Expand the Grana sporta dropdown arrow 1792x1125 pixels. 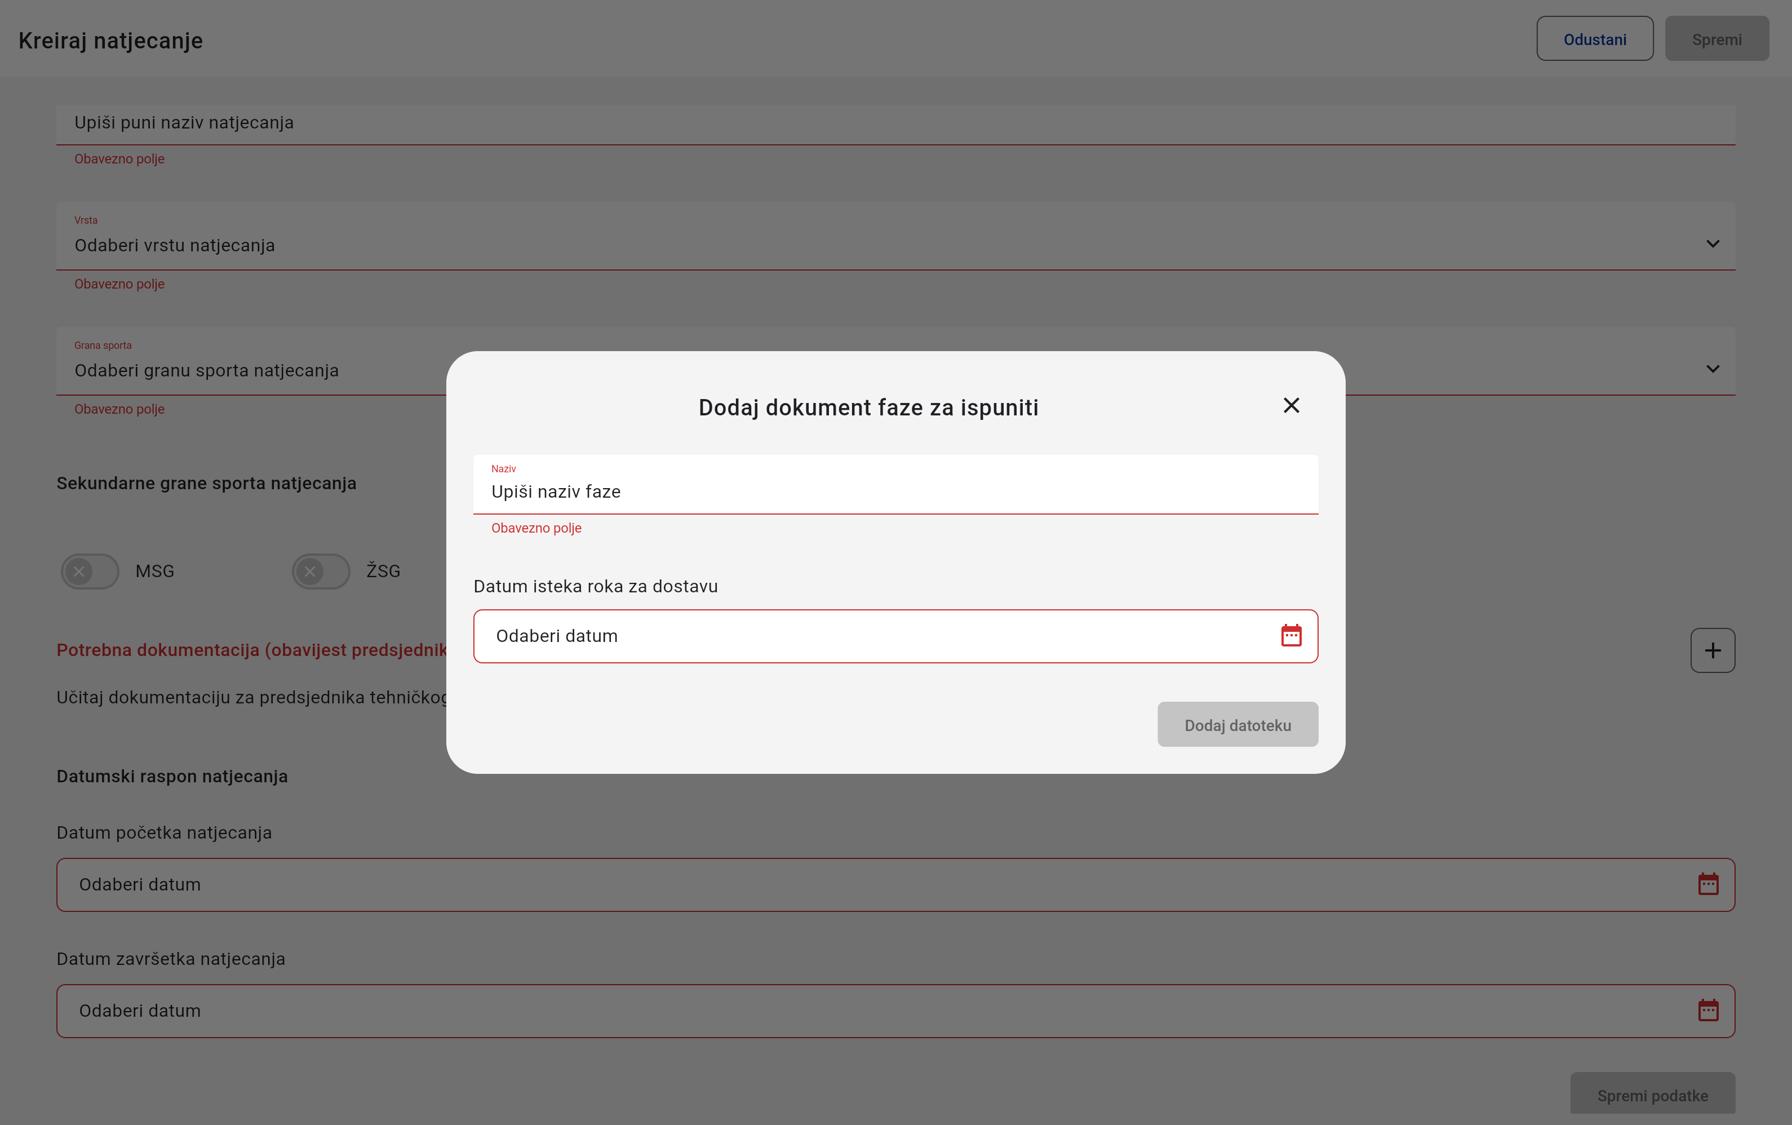coord(1713,369)
